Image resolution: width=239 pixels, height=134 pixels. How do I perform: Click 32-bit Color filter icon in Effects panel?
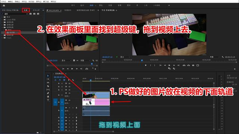(x=34, y=14)
